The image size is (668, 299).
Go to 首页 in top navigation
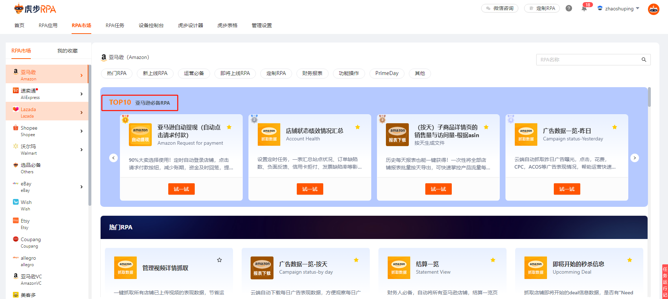(19, 25)
